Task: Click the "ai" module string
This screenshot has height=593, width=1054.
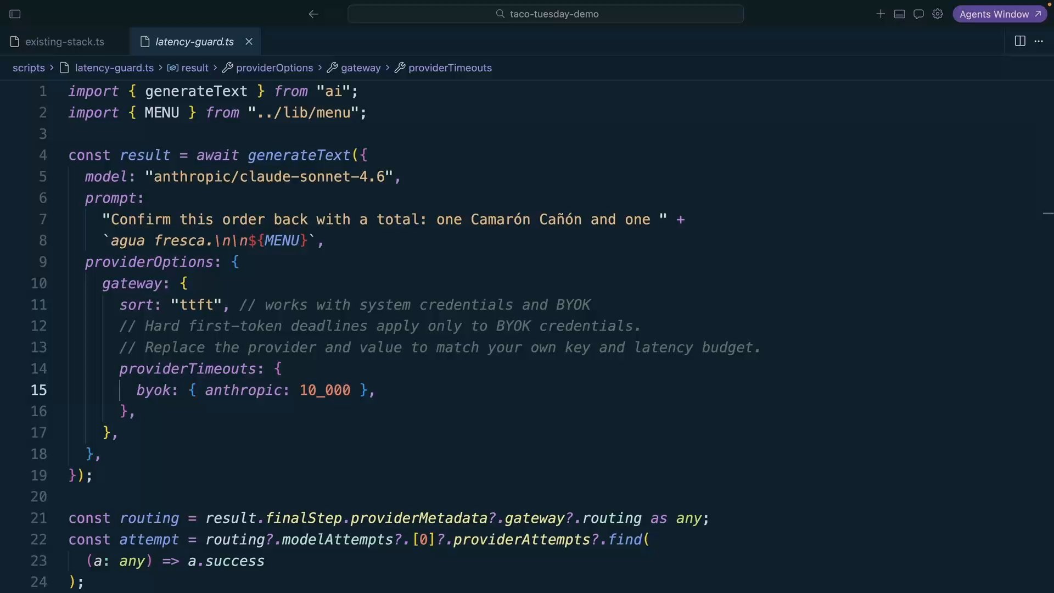Action: (x=333, y=91)
